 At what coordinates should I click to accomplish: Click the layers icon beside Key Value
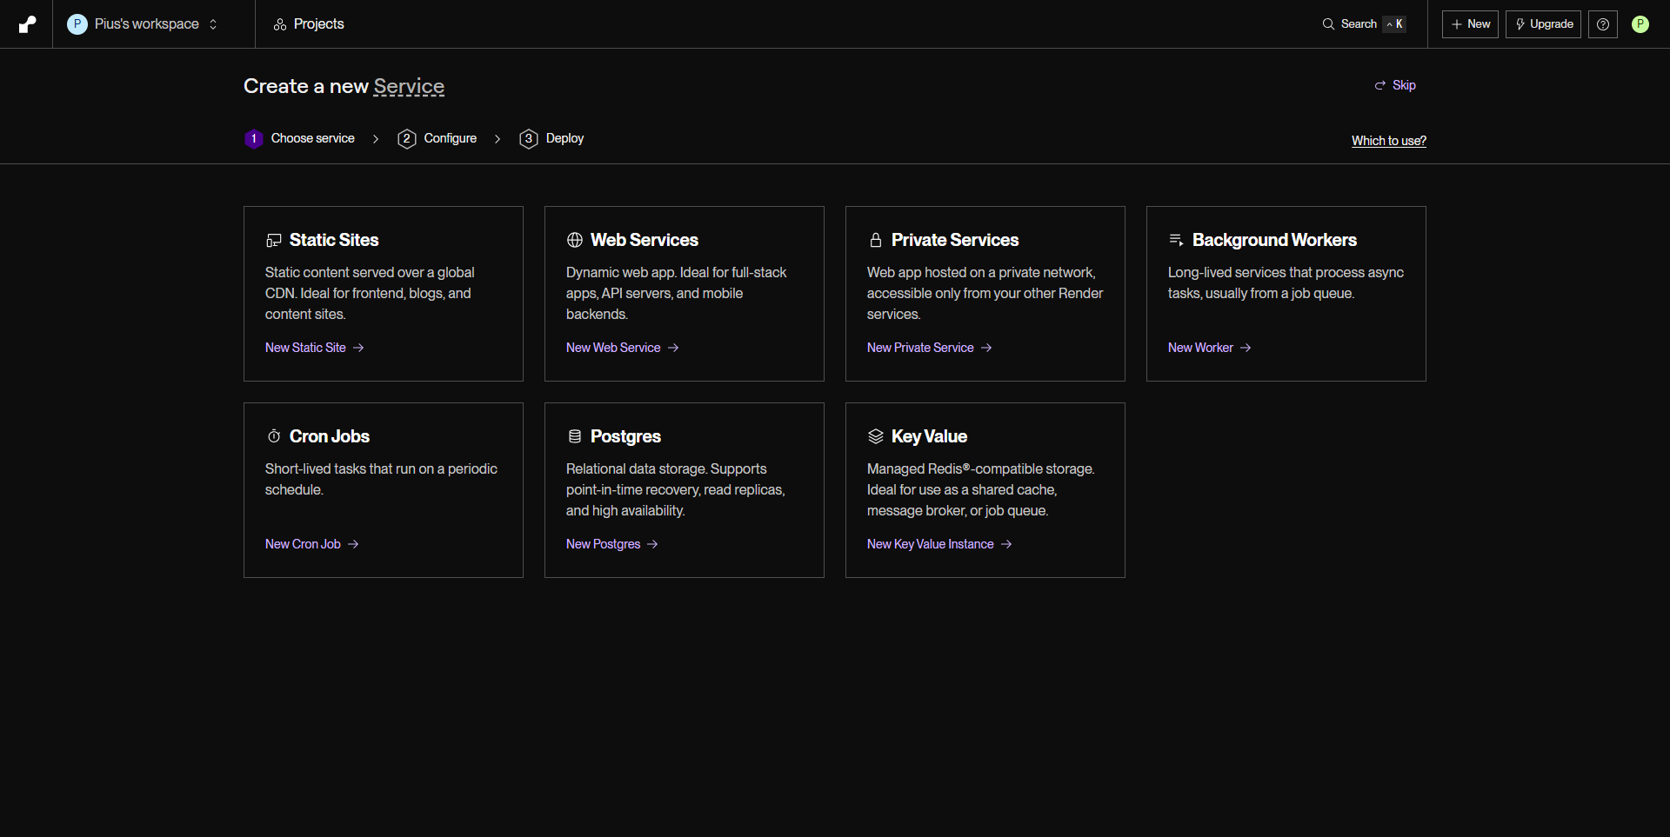coord(876,436)
